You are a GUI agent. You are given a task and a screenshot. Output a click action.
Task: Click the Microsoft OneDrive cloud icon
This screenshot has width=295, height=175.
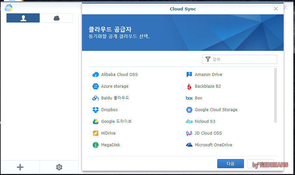pos(189,145)
